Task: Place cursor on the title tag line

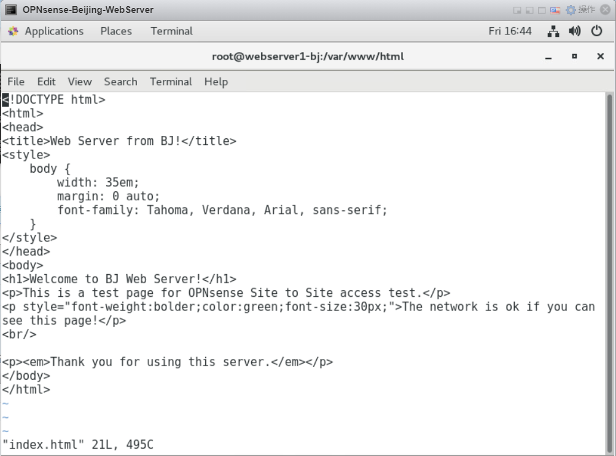Action: pos(119,141)
